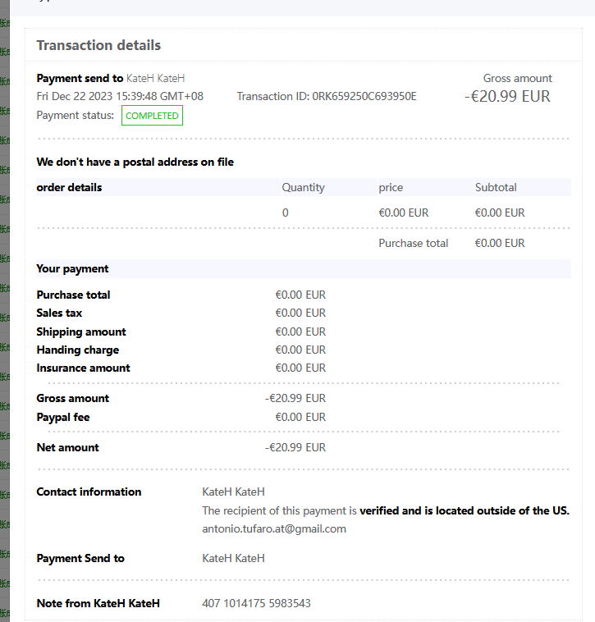Screen dimensions: 595x622
Task: Click the order details column header
Action: coord(69,187)
